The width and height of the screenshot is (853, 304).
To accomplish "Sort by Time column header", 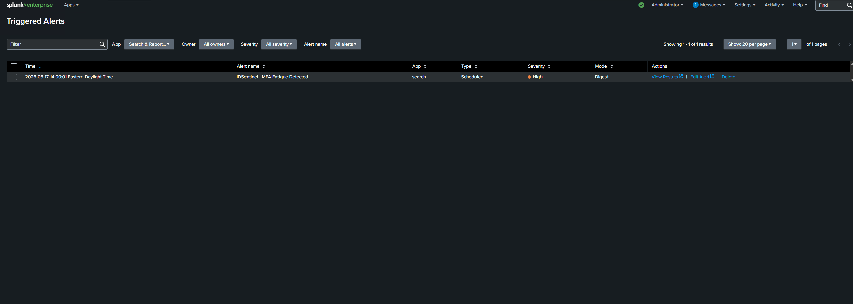I will tap(33, 66).
